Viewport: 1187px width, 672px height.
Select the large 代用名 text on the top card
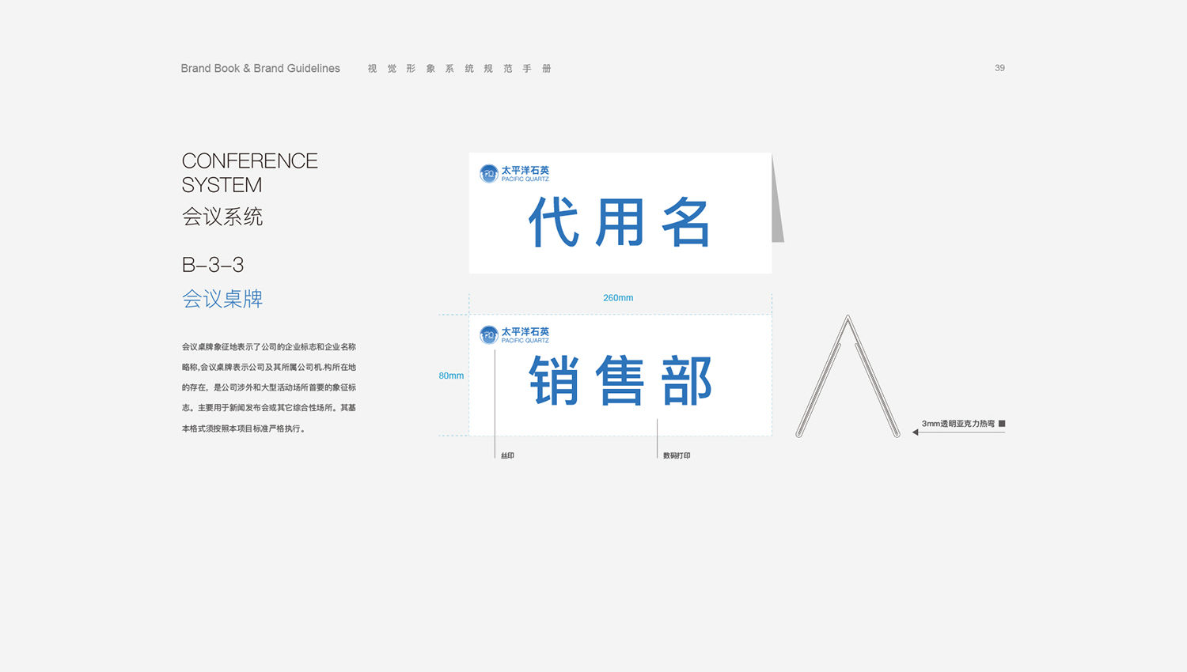(x=620, y=223)
